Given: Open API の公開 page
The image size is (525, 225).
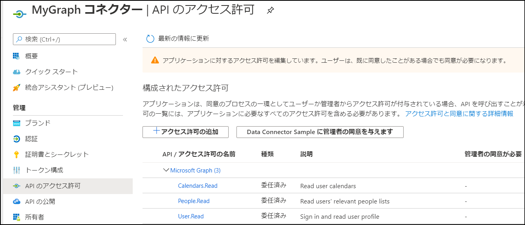Looking at the screenshot, I should (x=40, y=201).
